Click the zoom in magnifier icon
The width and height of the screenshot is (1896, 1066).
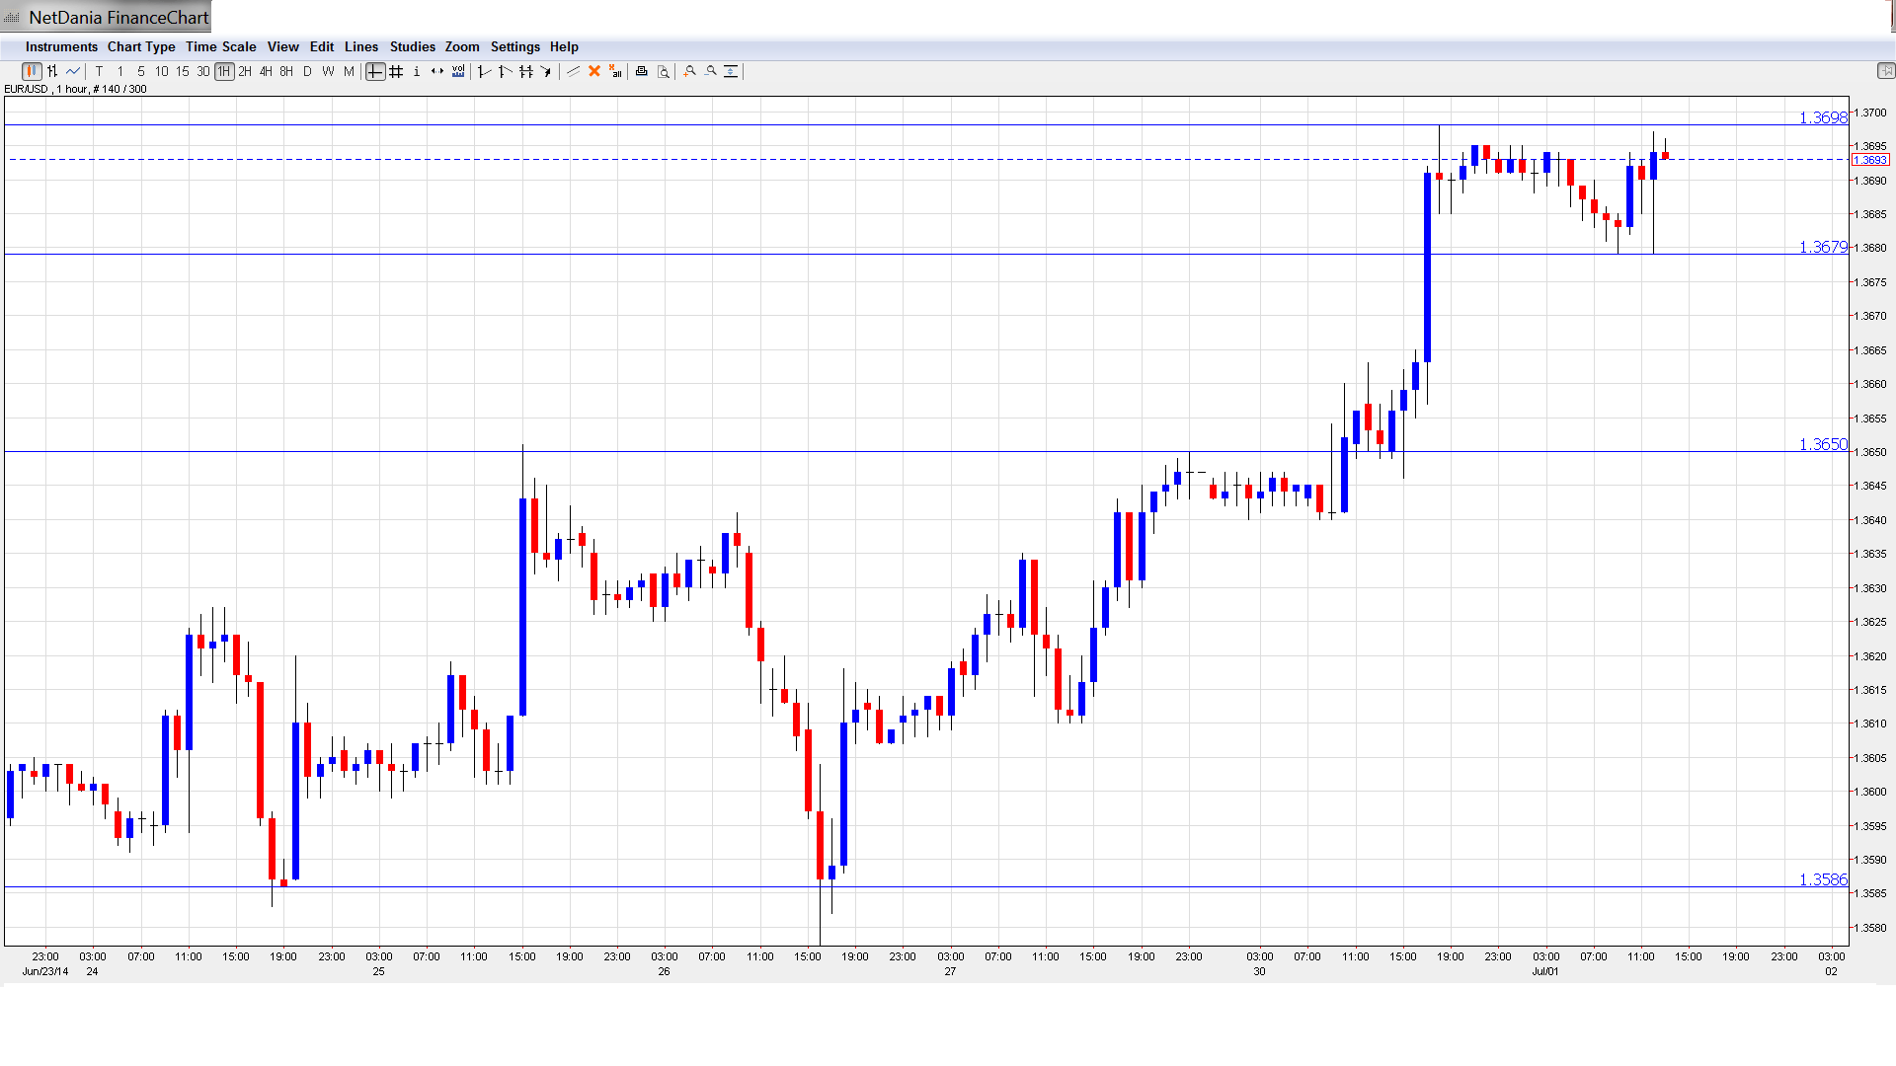pos(690,71)
